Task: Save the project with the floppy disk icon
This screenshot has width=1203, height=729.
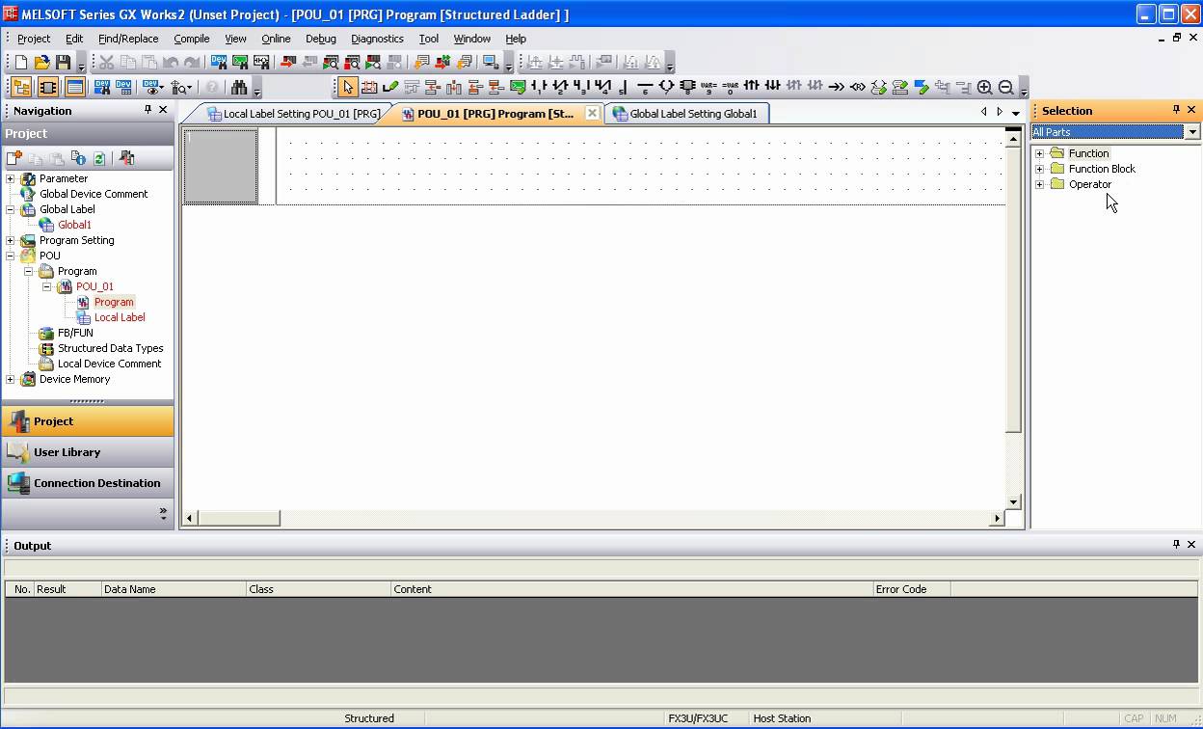Action: (x=64, y=63)
